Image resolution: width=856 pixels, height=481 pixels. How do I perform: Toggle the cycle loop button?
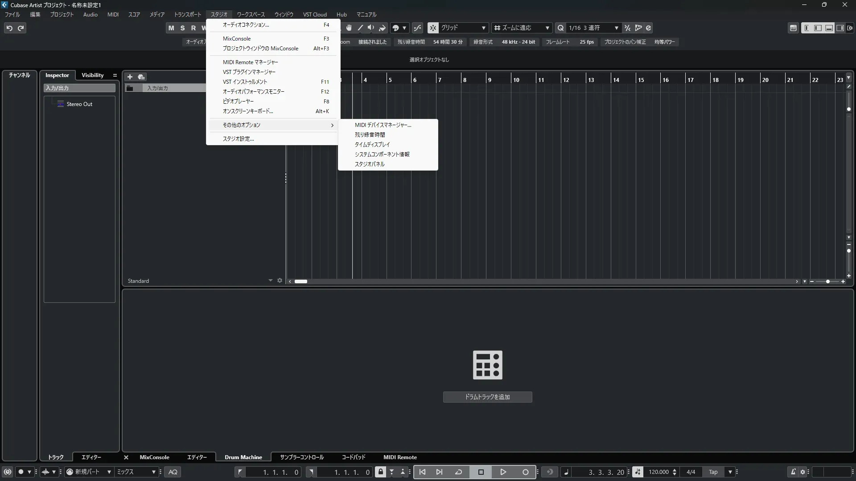458,472
